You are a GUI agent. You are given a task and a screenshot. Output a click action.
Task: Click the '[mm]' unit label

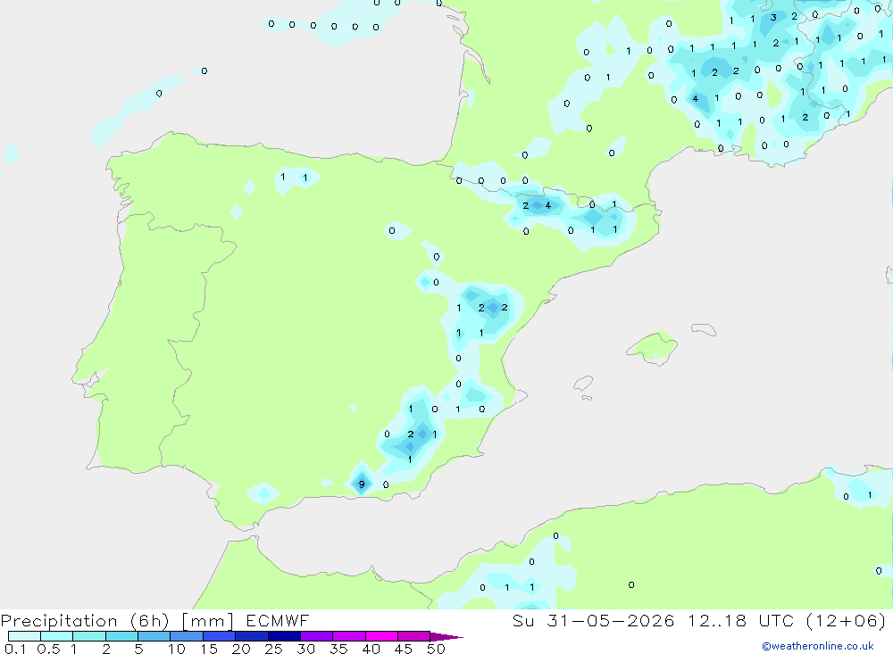point(207,621)
